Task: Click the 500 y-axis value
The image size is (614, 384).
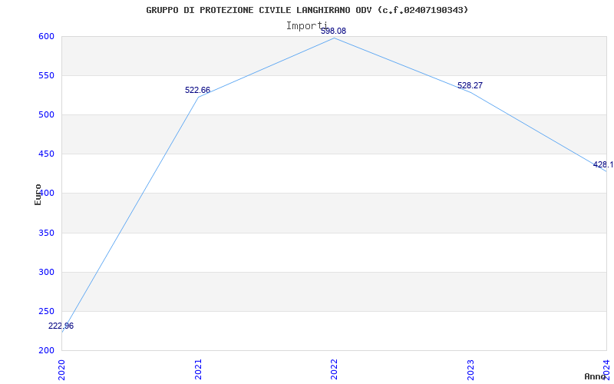Action: [x=46, y=114]
